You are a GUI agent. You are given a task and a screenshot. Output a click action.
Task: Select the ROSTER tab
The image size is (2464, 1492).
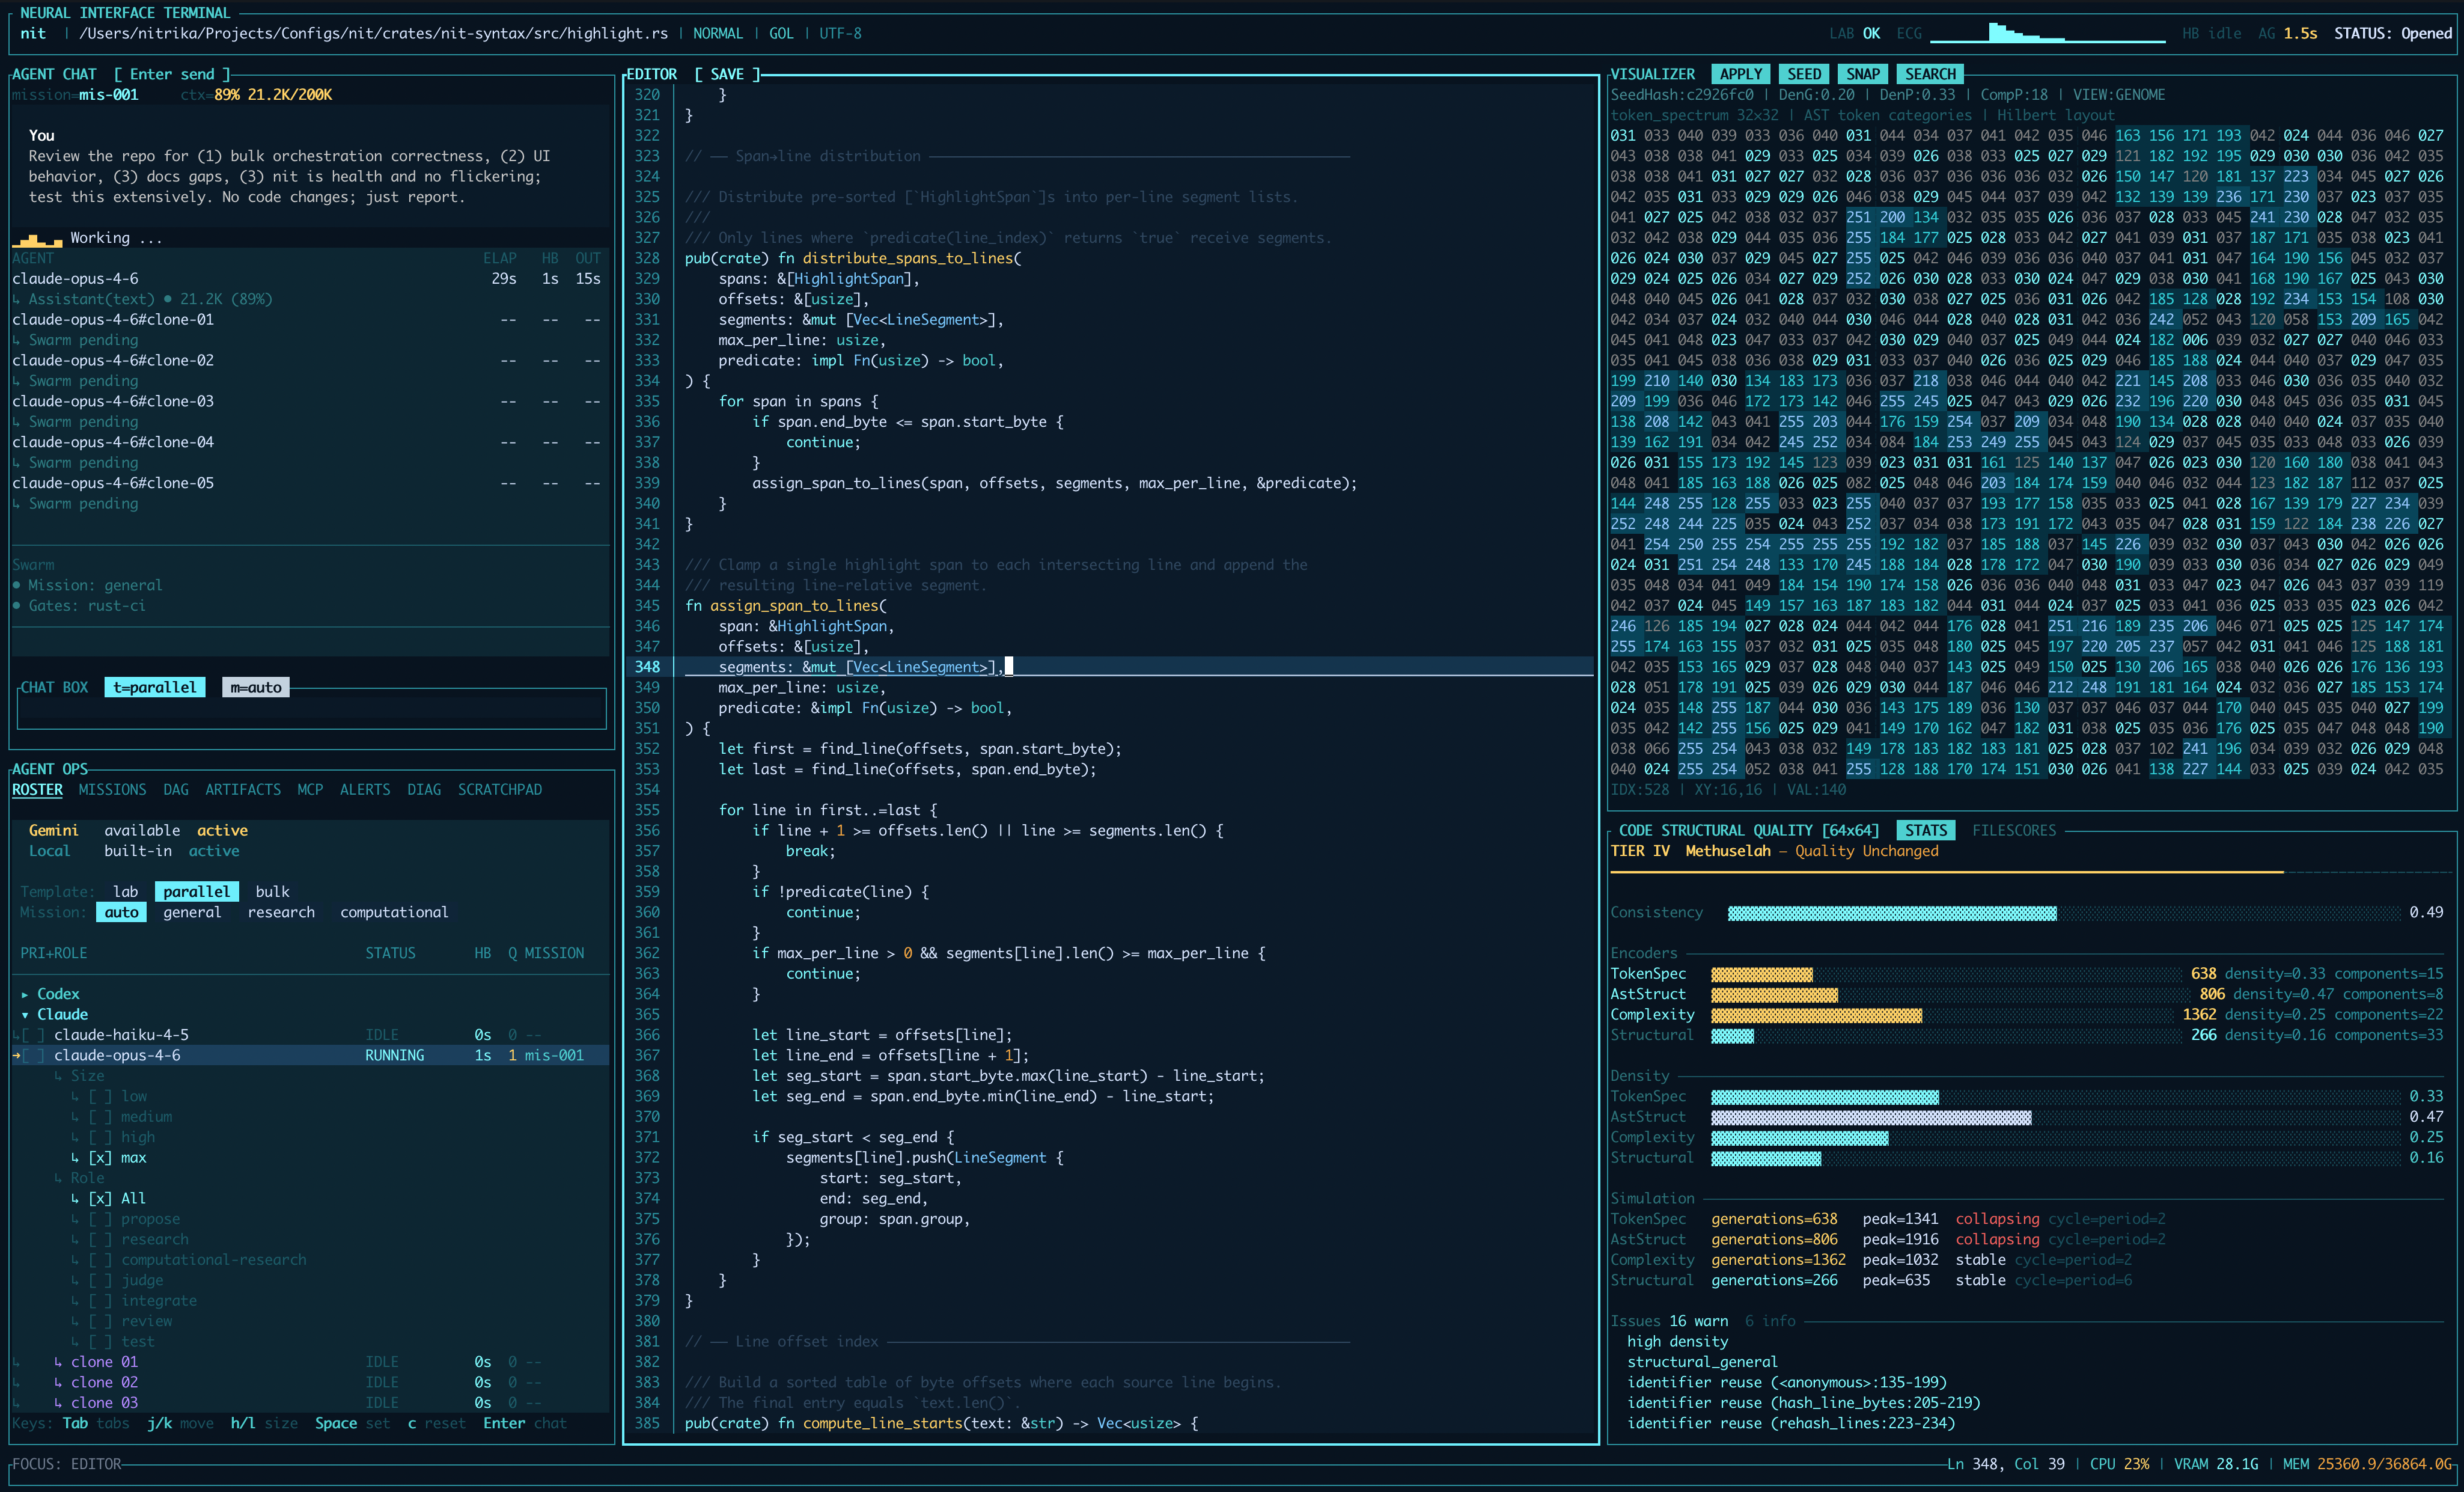point(37,790)
